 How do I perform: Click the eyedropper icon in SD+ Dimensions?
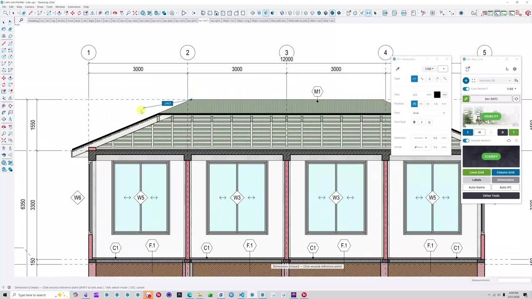[x=398, y=69]
